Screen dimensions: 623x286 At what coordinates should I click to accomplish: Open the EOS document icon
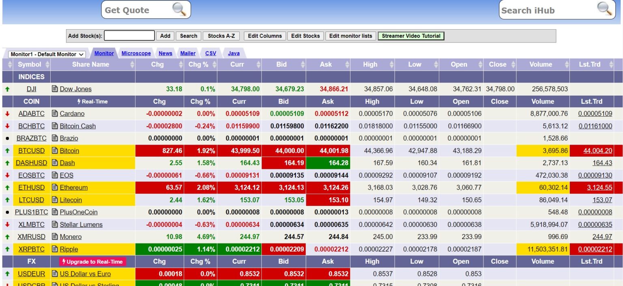tap(55, 175)
